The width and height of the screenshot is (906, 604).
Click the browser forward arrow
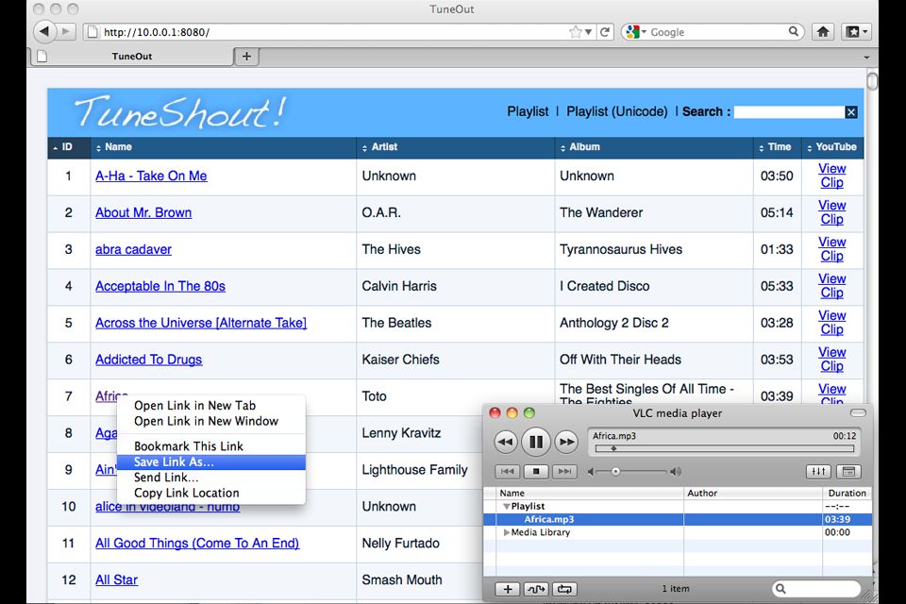pyautogui.click(x=66, y=31)
